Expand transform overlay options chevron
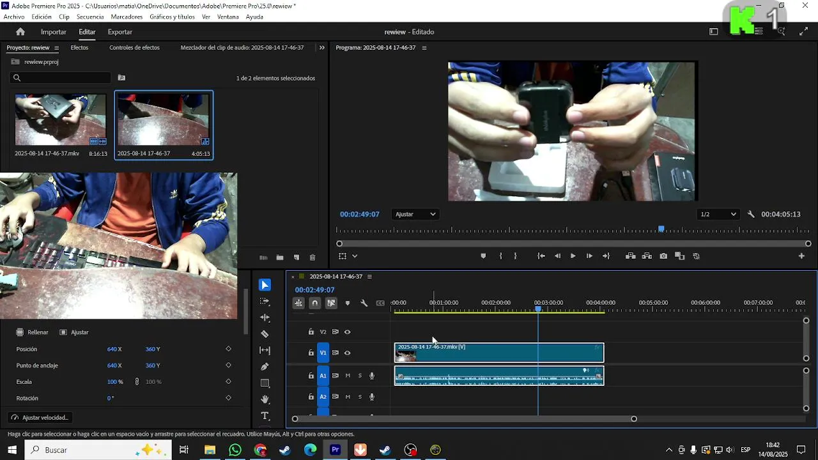The width and height of the screenshot is (818, 460). [355, 256]
